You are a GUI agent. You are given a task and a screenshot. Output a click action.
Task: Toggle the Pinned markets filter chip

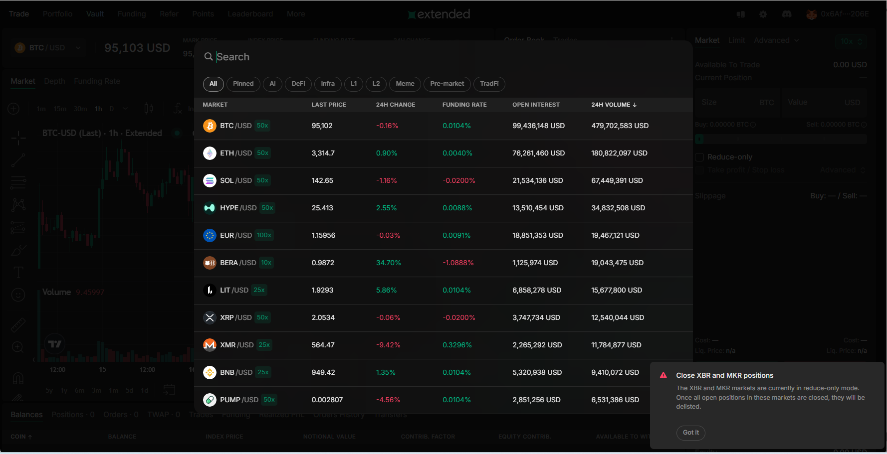(243, 84)
